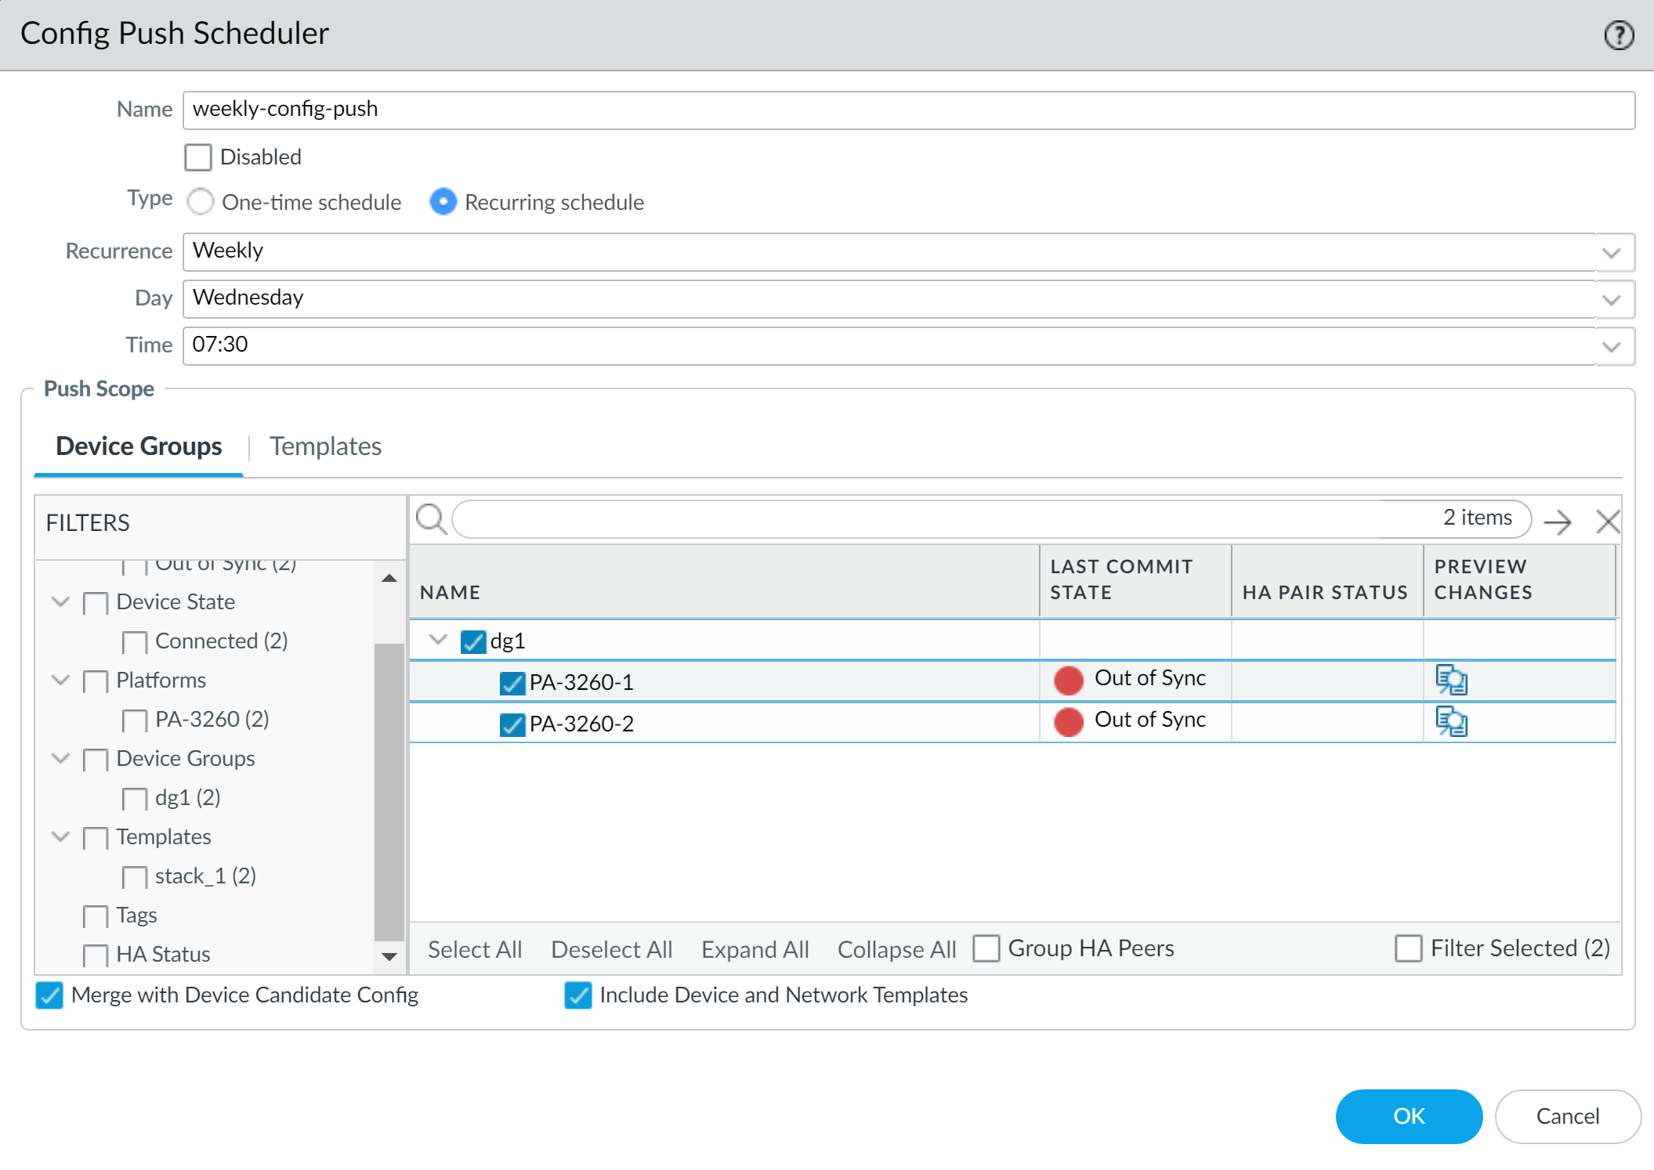Click the arrow icon to apply search
Viewport: 1654px width, 1170px height.
click(x=1557, y=522)
